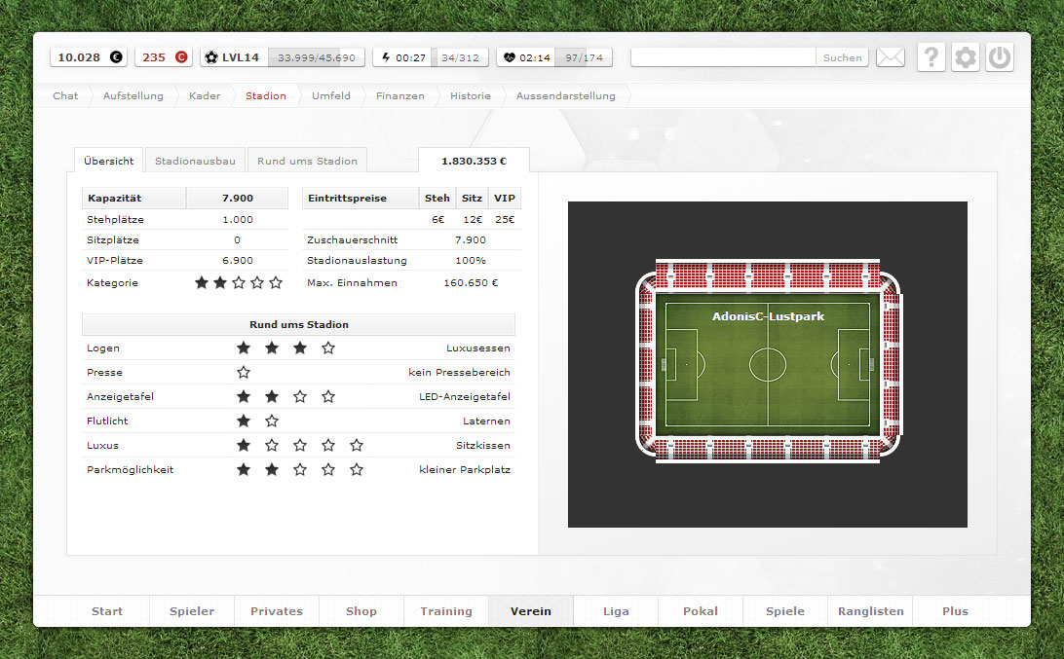Click the first Kategorie star
This screenshot has height=659, width=1064.
[202, 282]
